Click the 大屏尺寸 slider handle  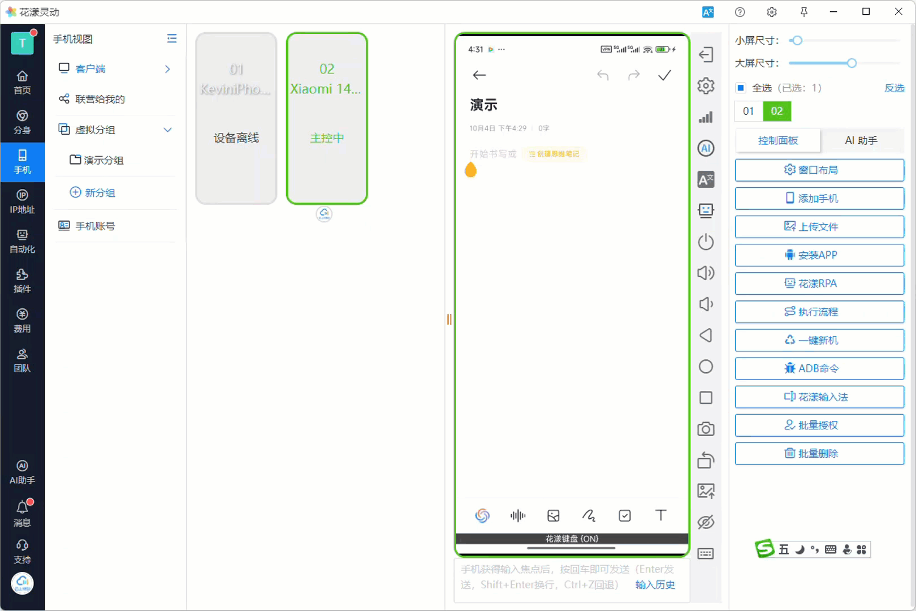click(x=852, y=63)
